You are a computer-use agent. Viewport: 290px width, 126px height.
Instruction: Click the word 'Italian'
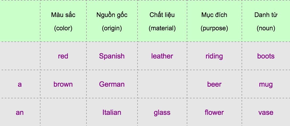(112, 112)
